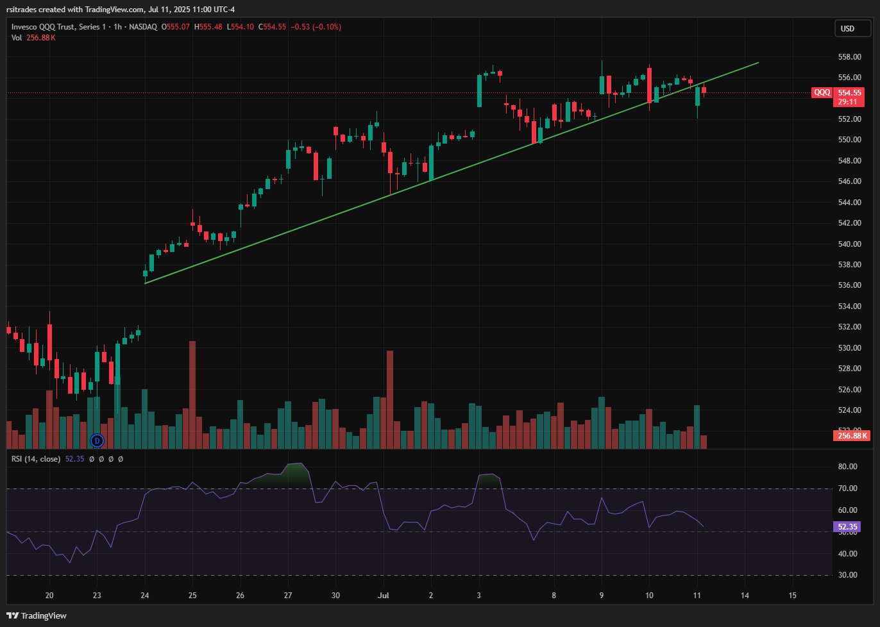Click the red QQQ symbol tag on price axis

[822, 93]
